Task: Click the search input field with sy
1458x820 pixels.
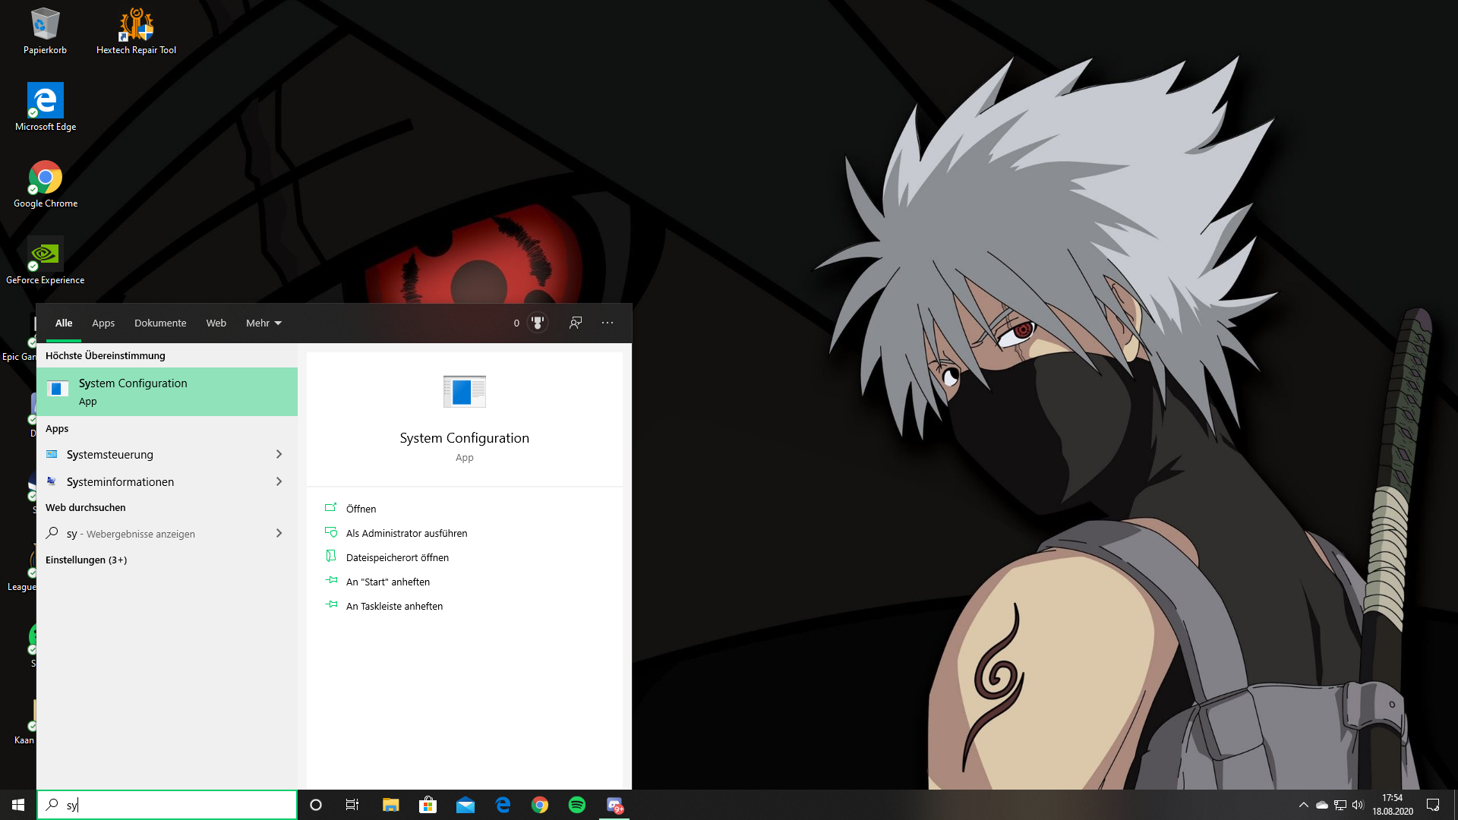Action: pyautogui.click(x=167, y=805)
